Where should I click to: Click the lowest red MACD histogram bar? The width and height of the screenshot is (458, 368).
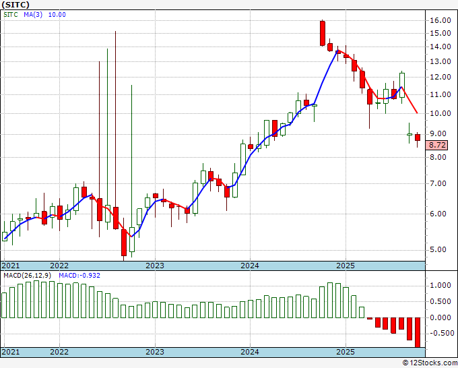(418, 333)
